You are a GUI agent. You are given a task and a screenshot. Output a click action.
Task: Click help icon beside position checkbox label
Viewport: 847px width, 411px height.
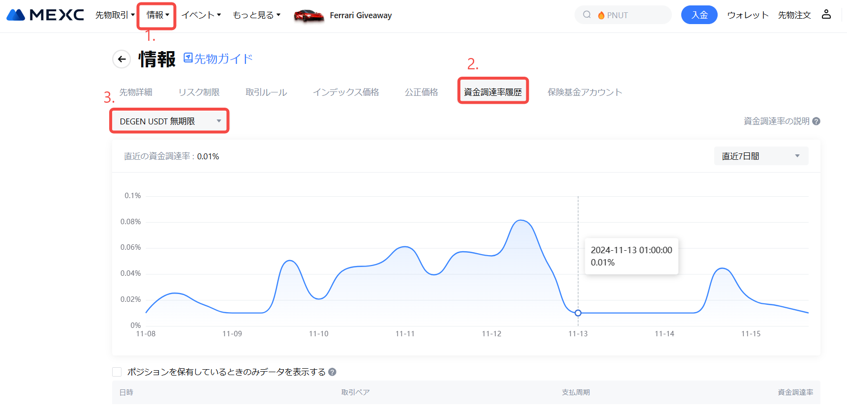tap(333, 372)
